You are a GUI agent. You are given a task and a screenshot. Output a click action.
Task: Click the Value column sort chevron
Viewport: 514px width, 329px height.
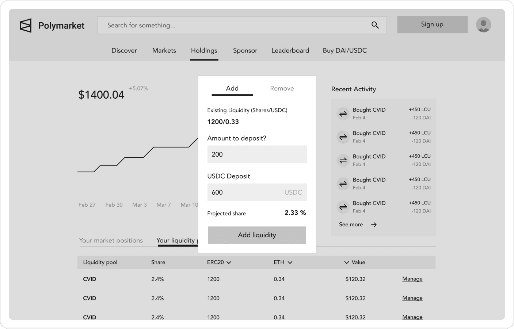[346, 263]
